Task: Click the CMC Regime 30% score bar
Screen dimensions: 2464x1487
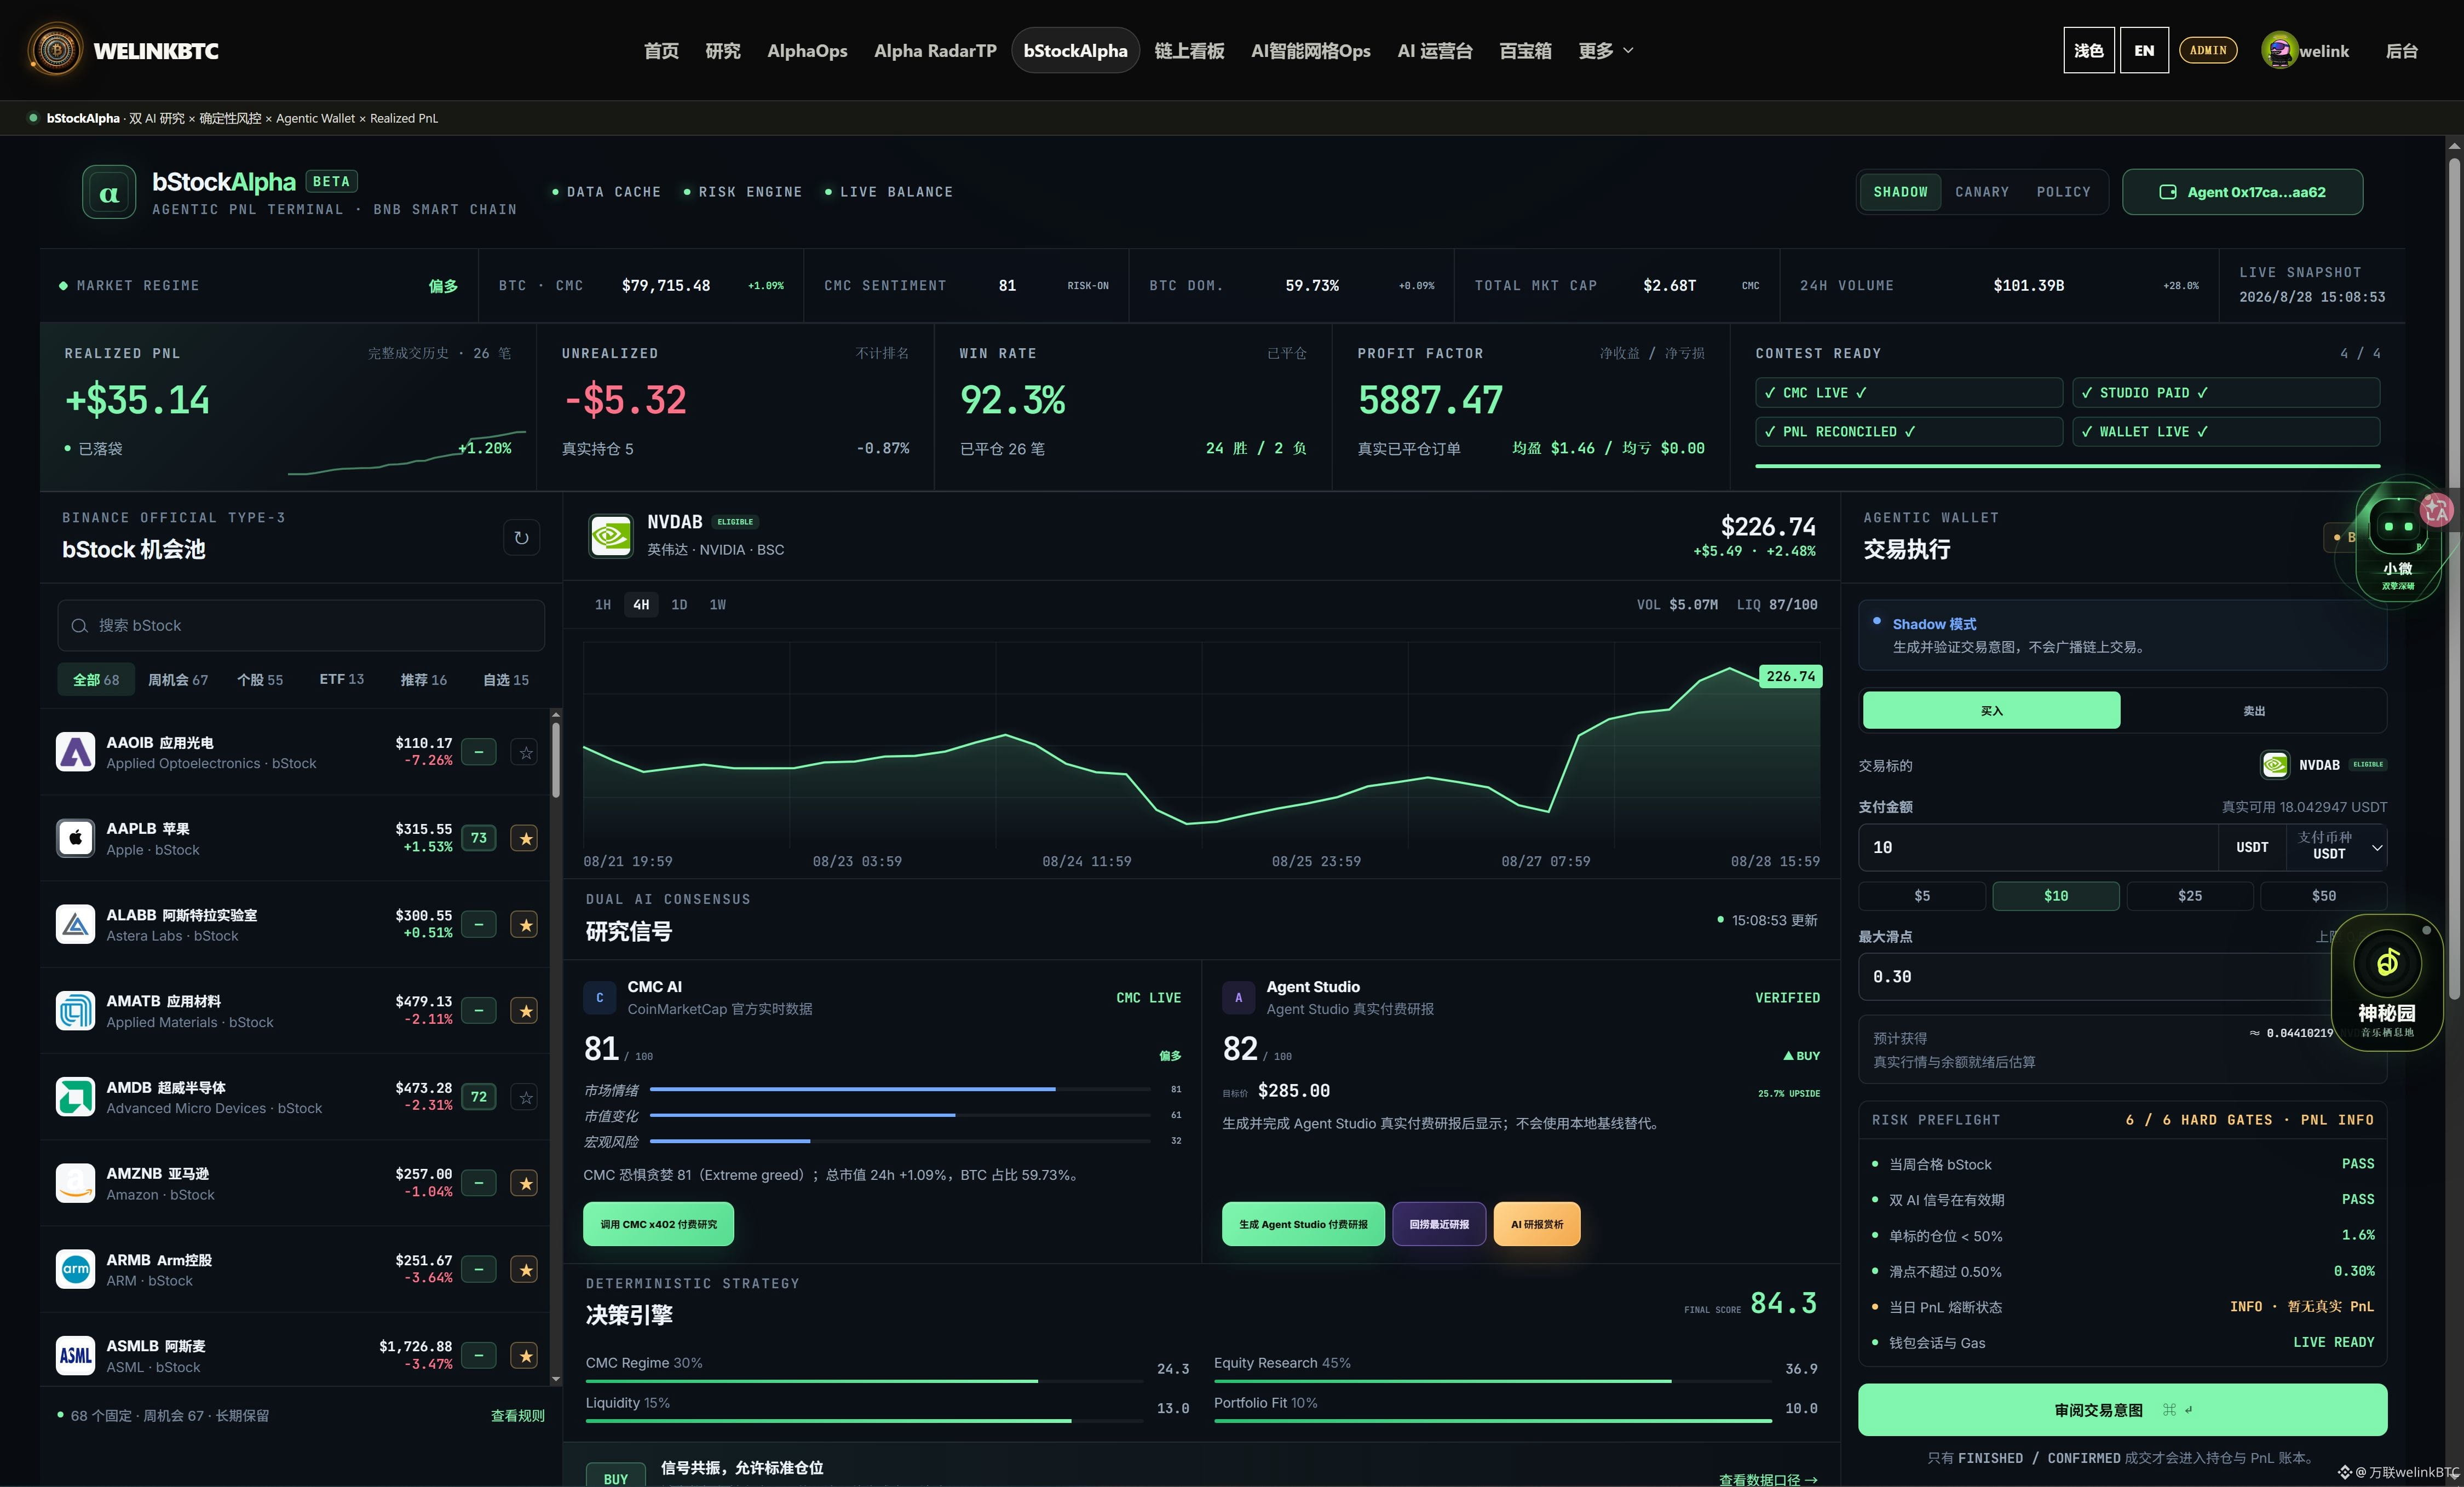Action: [864, 1381]
